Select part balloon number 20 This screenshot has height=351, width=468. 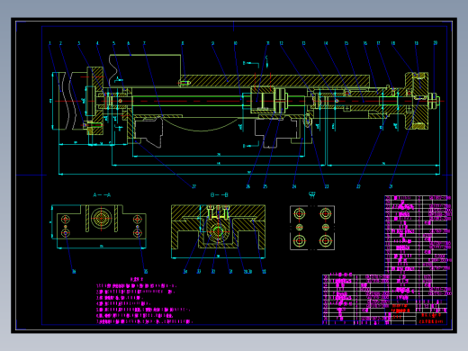(x=436, y=43)
